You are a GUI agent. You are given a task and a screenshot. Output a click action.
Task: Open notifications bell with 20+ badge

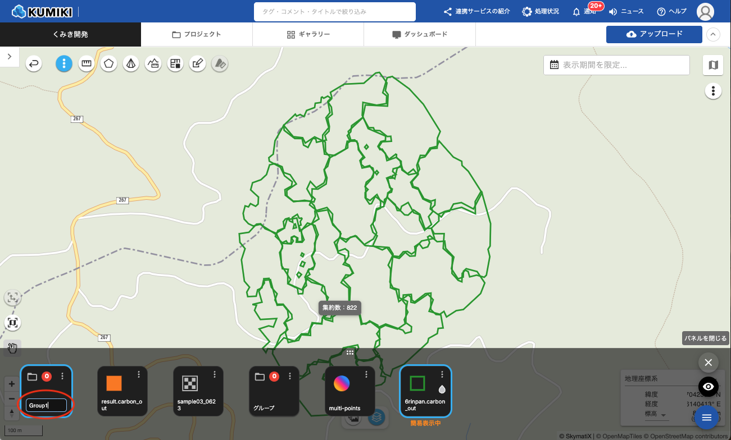point(576,12)
